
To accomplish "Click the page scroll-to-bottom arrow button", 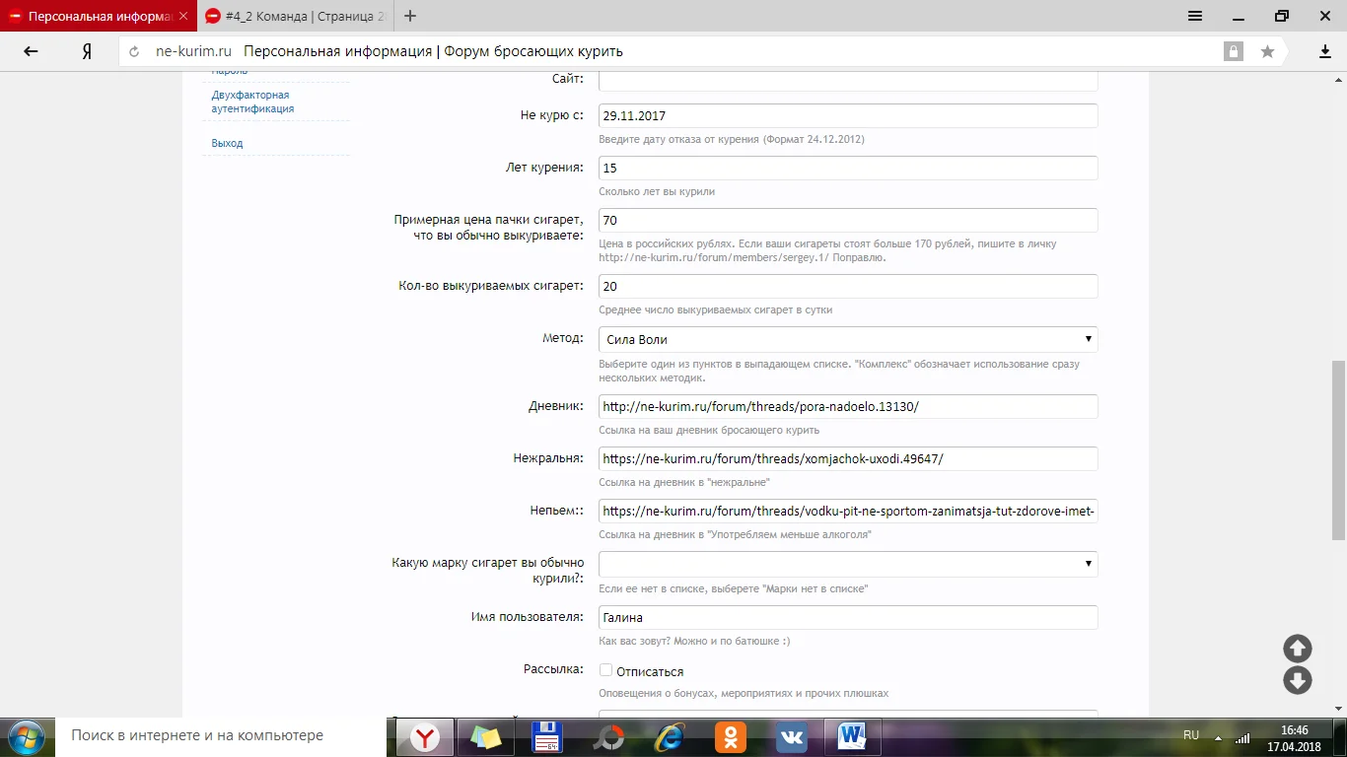I will pos(1297,680).
